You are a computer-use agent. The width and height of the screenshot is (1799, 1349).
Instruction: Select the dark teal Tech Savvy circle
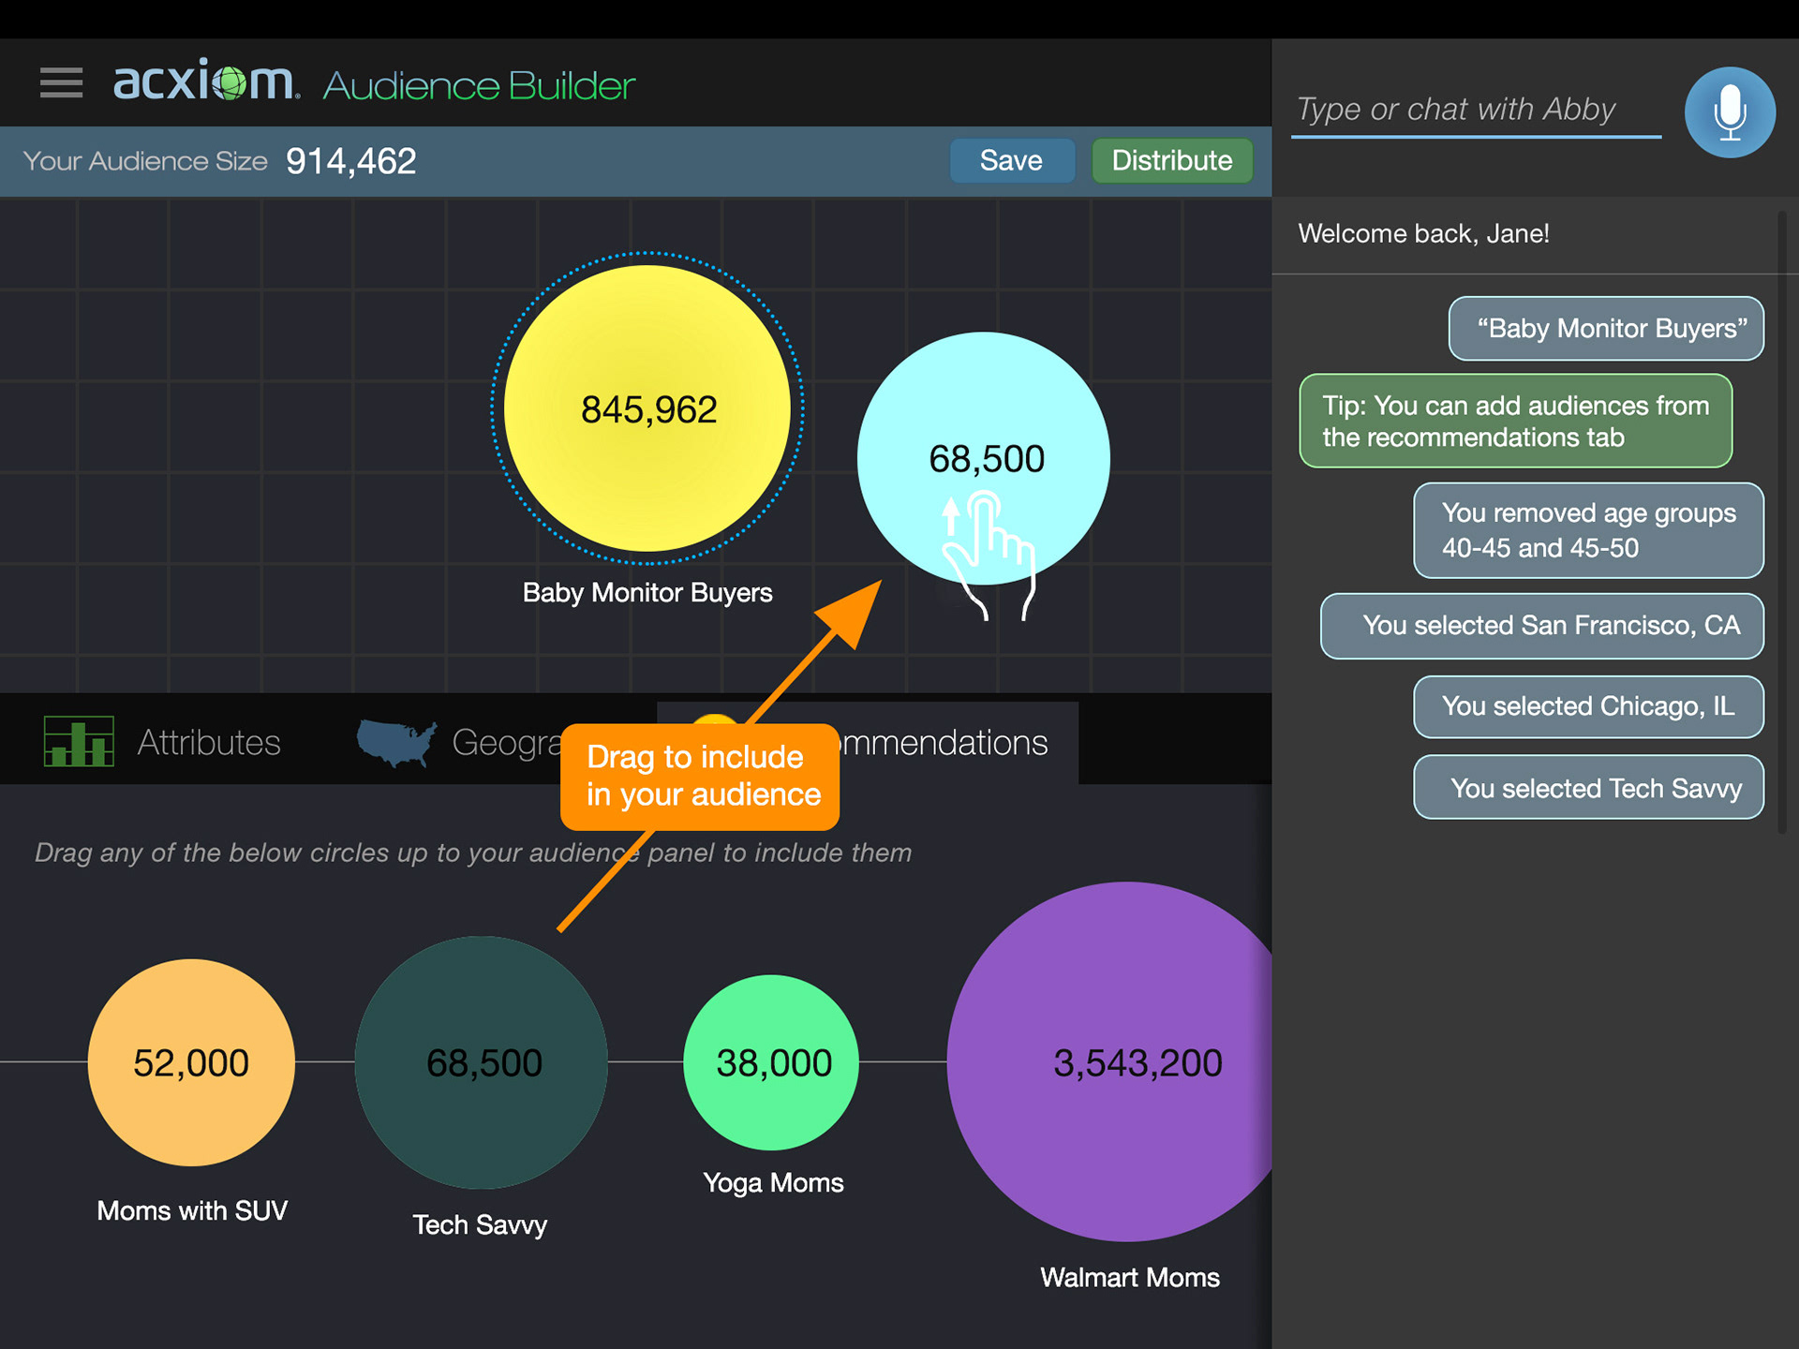(x=482, y=1062)
